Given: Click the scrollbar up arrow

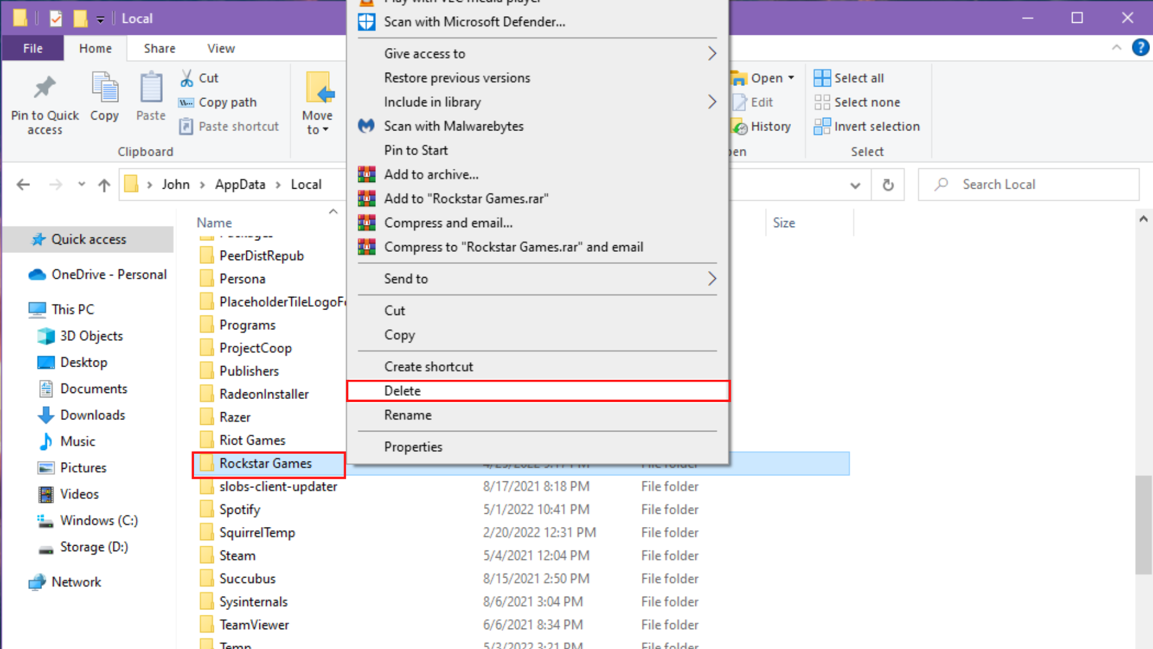Looking at the screenshot, I should (x=1143, y=219).
